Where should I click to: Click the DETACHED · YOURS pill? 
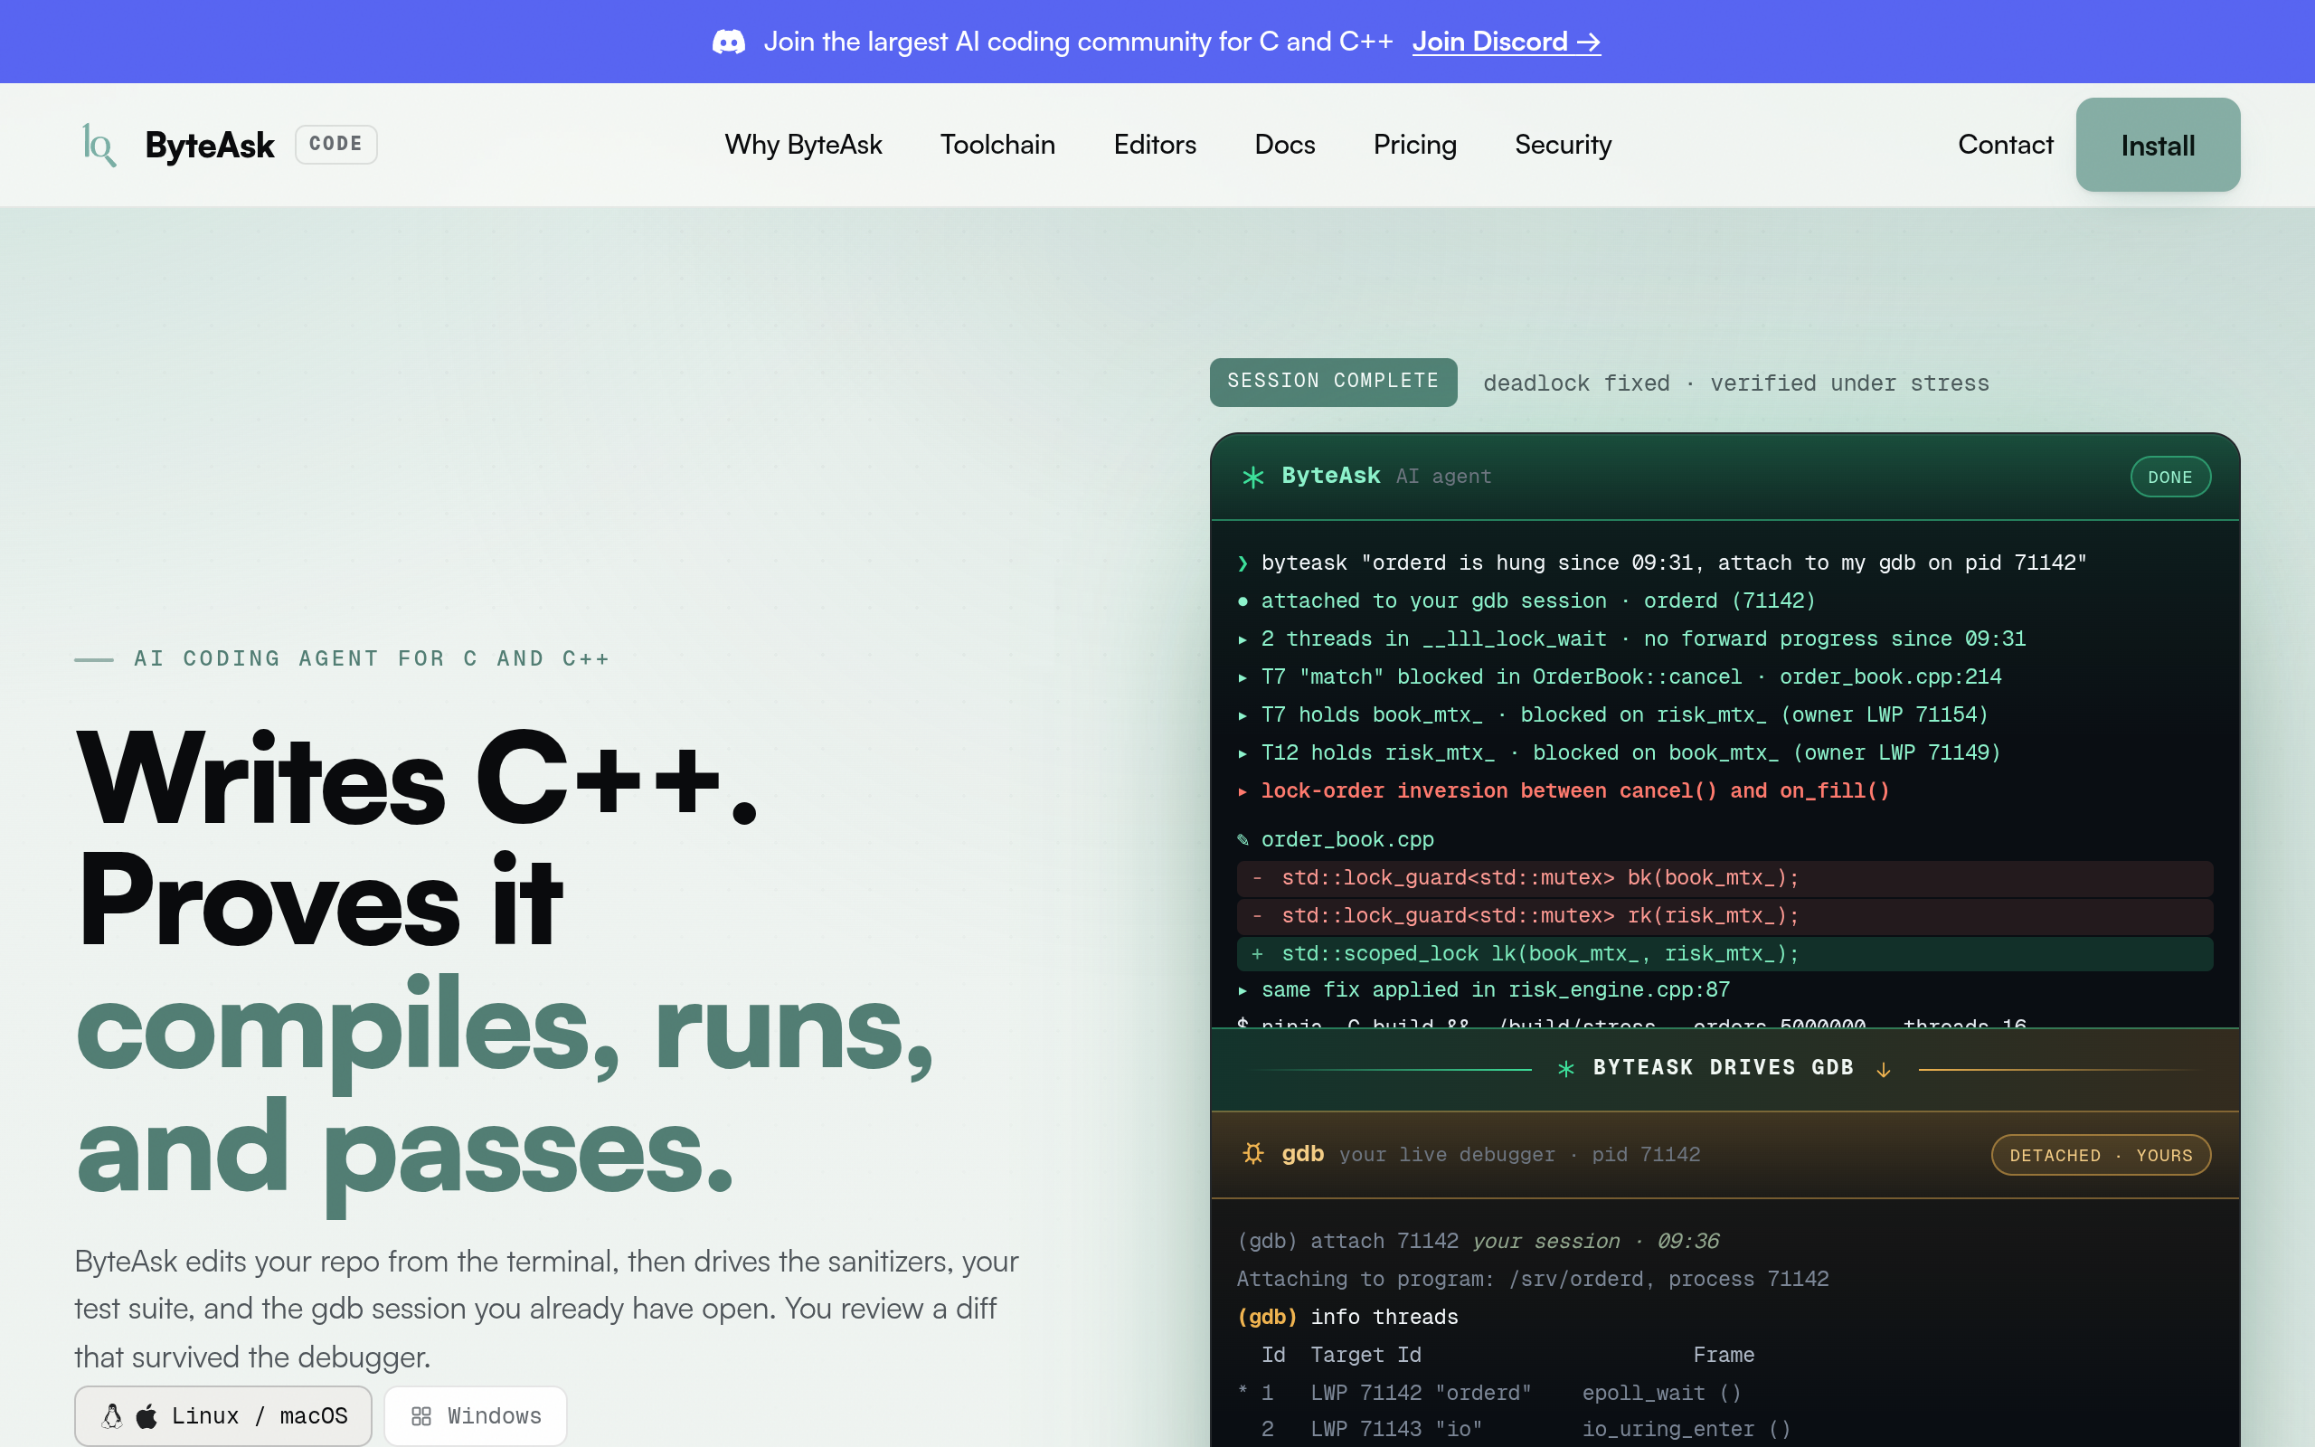(2101, 1154)
